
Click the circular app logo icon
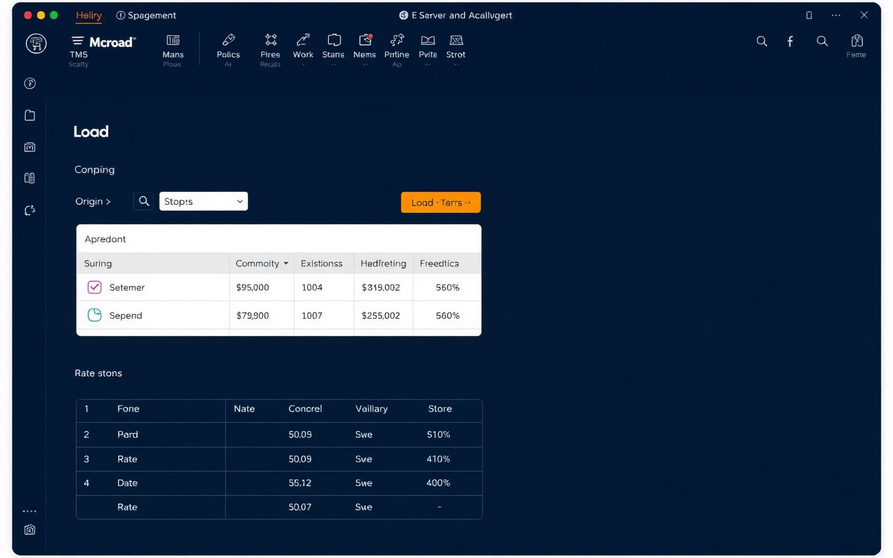[x=36, y=43]
